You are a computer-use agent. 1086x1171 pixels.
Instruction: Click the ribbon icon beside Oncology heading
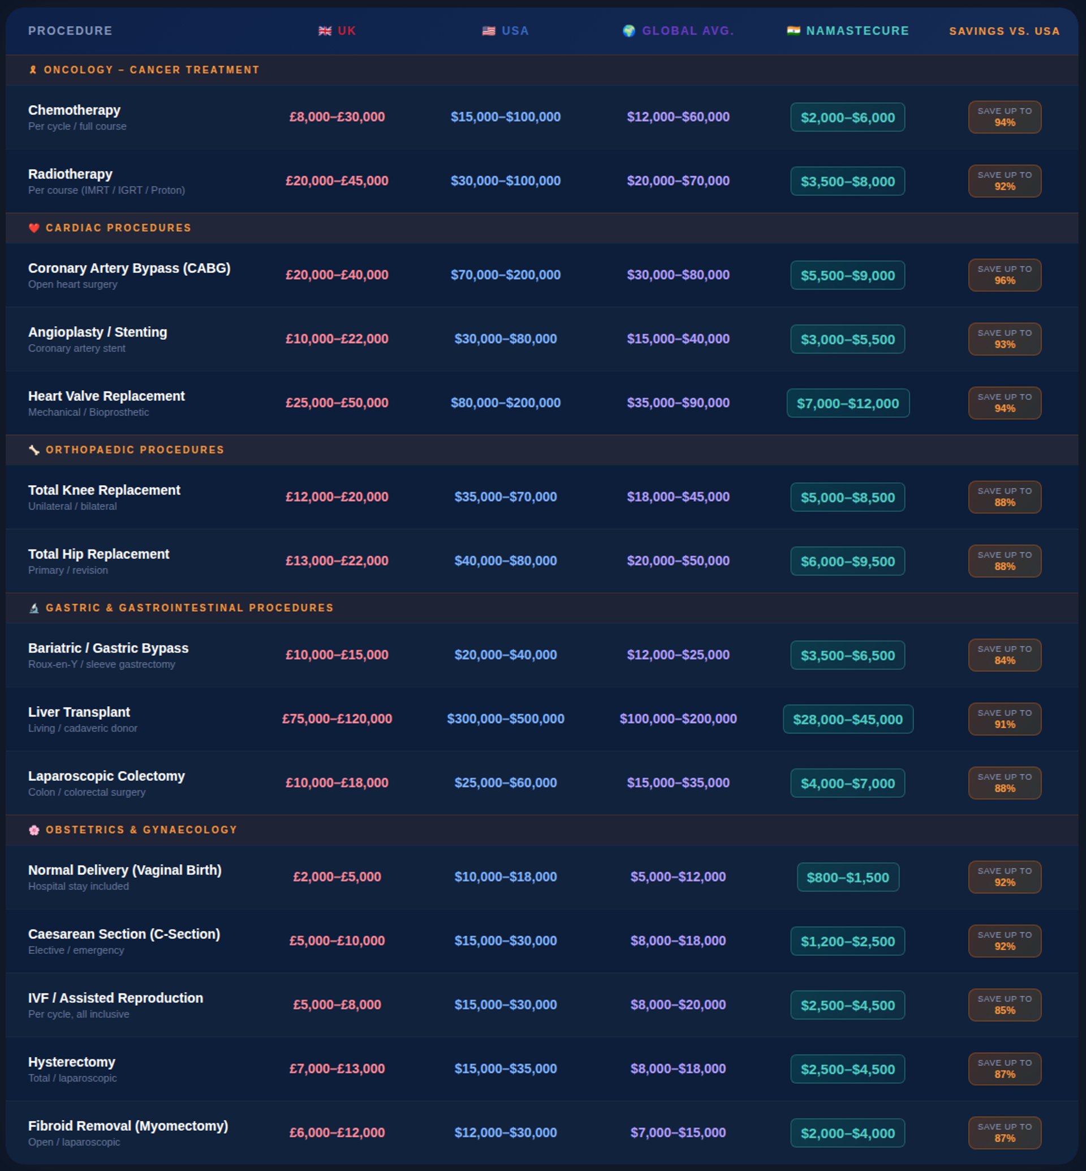tap(33, 70)
